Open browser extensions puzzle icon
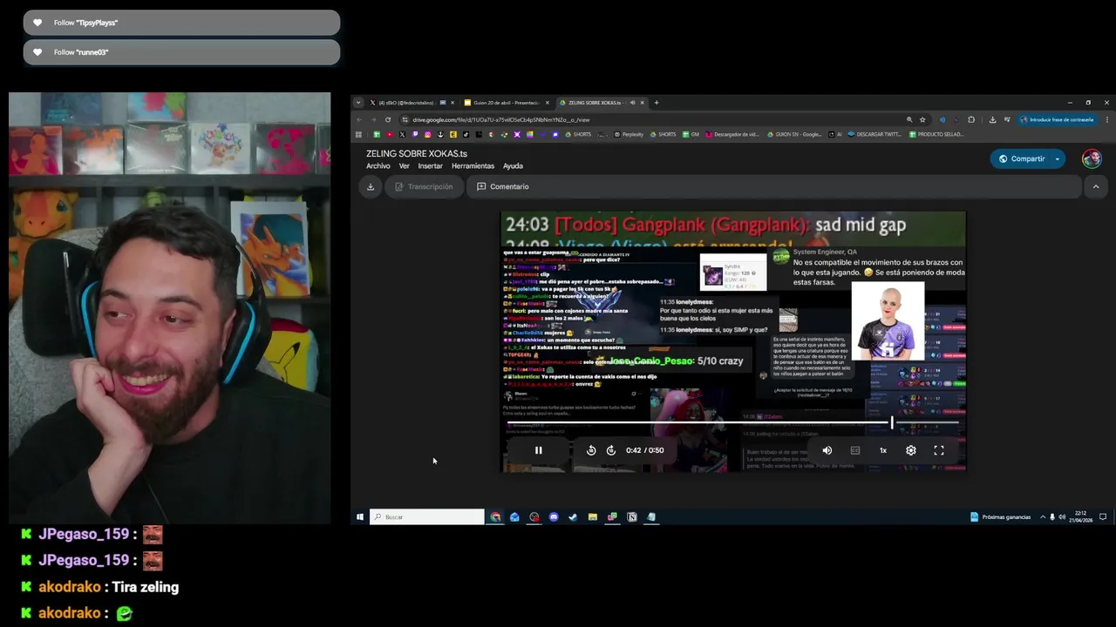Image resolution: width=1116 pixels, height=627 pixels. [971, 119]
